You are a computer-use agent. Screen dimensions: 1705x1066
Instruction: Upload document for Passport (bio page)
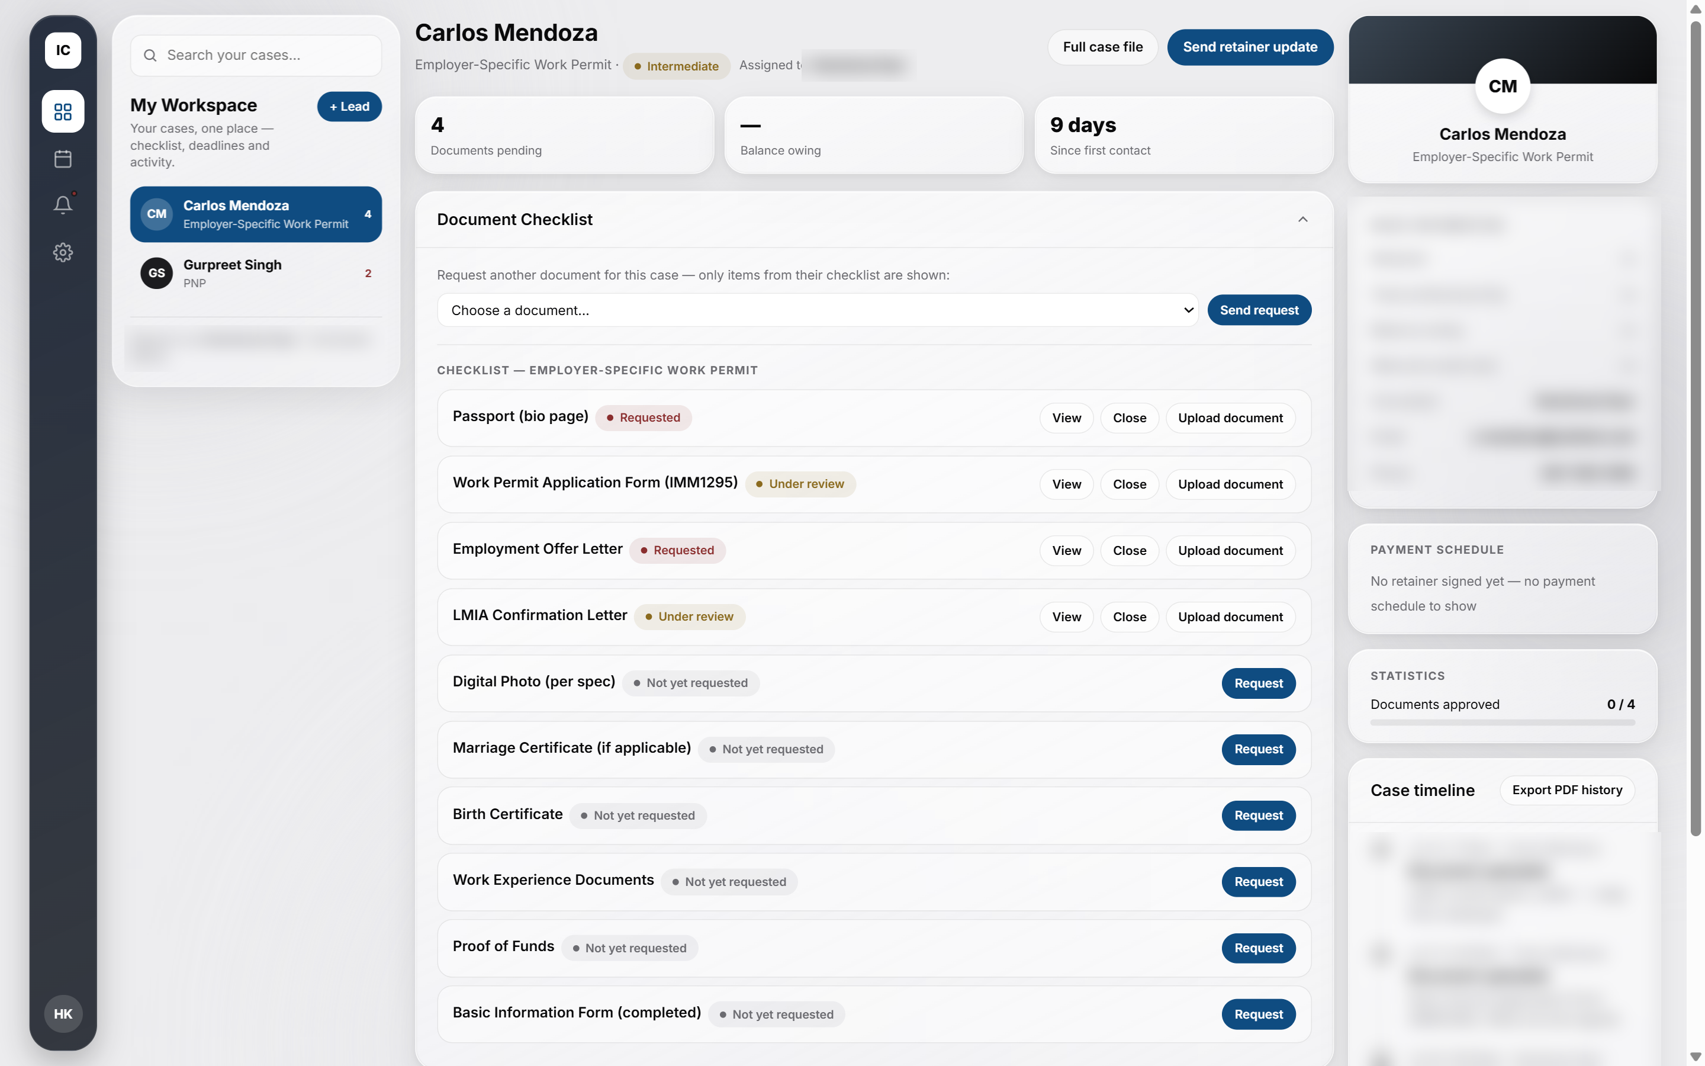click(x=1230, y=418)
